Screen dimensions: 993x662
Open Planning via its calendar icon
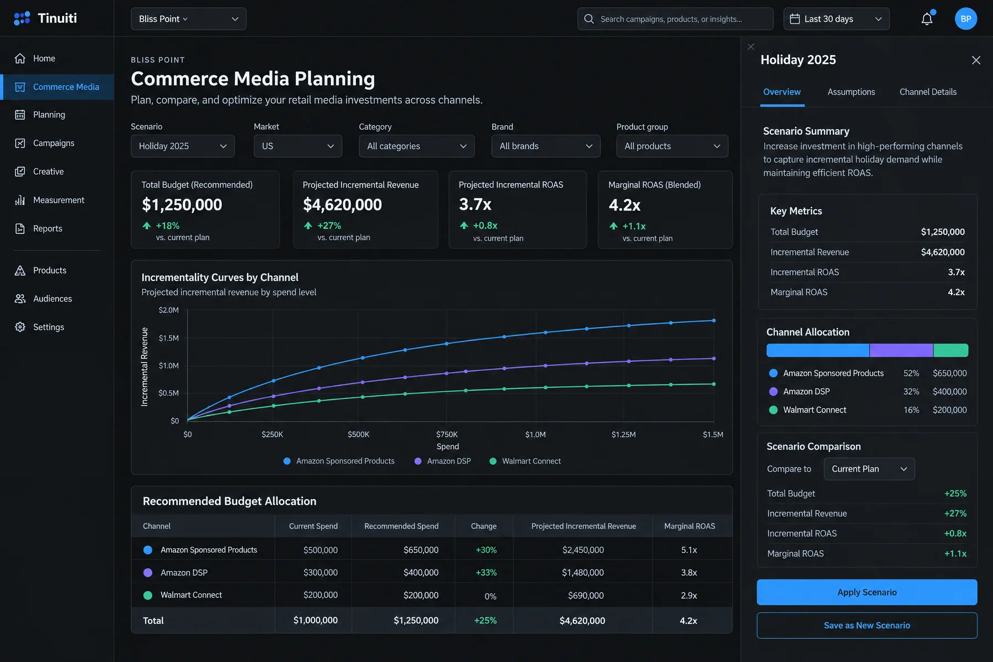[20, 115]
